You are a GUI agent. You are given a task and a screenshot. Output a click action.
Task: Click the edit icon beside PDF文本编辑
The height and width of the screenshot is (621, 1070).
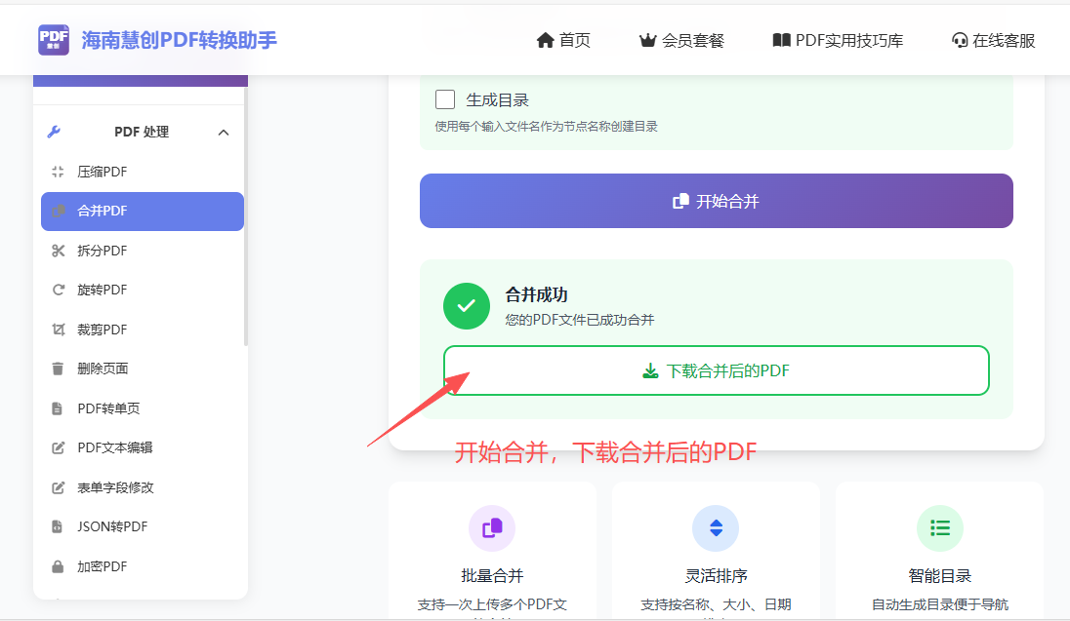[58, 447]
